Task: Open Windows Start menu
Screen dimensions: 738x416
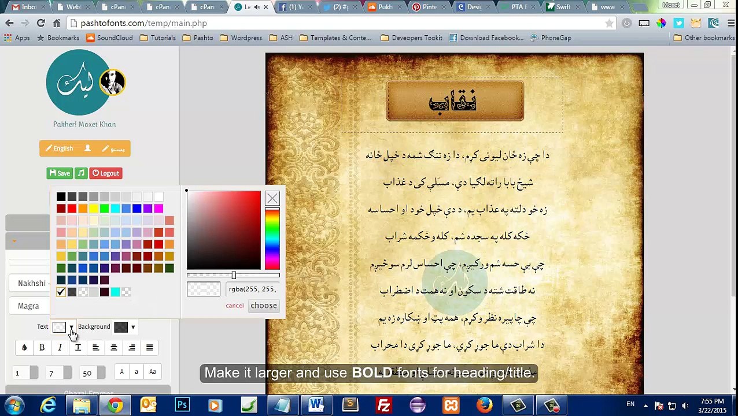Action: [x=14, y=405]
